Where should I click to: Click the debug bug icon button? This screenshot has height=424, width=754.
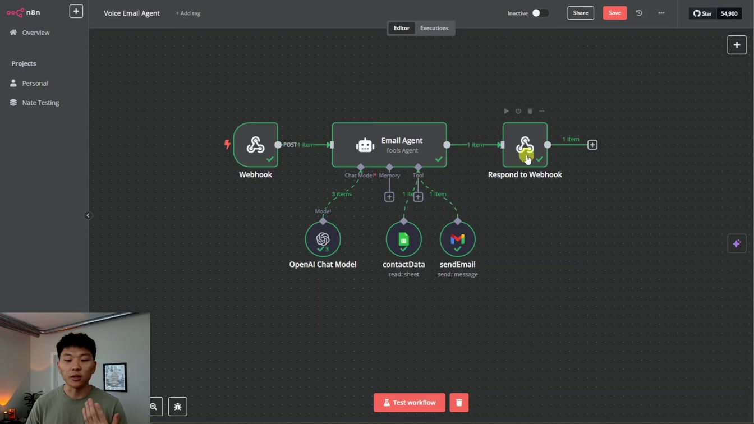tap(178, 407)
